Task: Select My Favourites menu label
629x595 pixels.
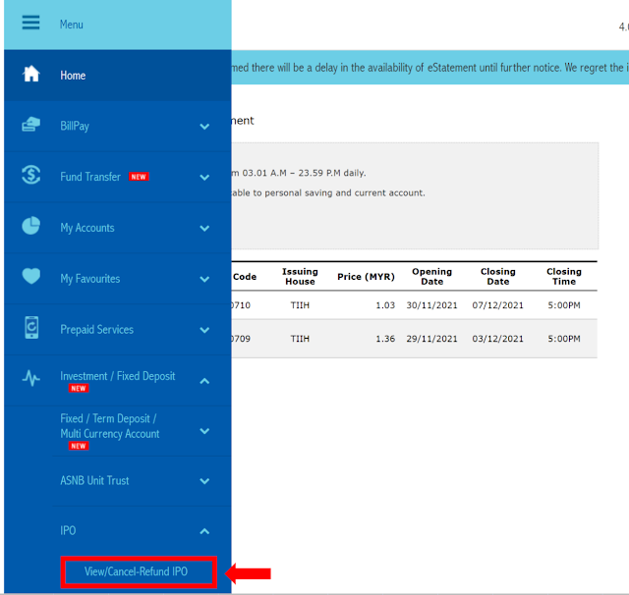Action: pyautogui.click(x=90, y=279)
